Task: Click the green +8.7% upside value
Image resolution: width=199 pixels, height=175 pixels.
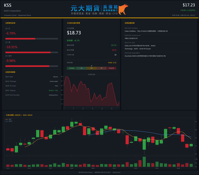Action: click(x=77, y=40)
